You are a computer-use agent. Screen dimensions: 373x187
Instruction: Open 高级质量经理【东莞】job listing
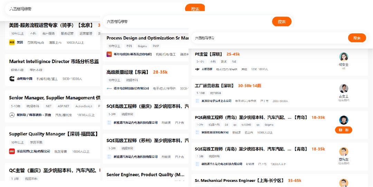(x=127, y=72)
